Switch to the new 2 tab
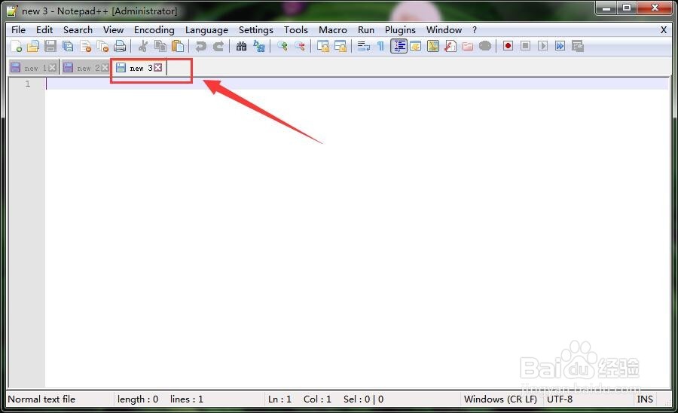The height and width of the screenshot is (413, 678). (x=86, y=68)
